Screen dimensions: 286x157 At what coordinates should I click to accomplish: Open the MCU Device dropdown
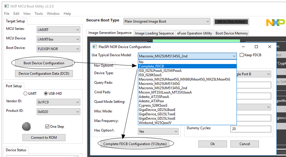tap(58, 39)
